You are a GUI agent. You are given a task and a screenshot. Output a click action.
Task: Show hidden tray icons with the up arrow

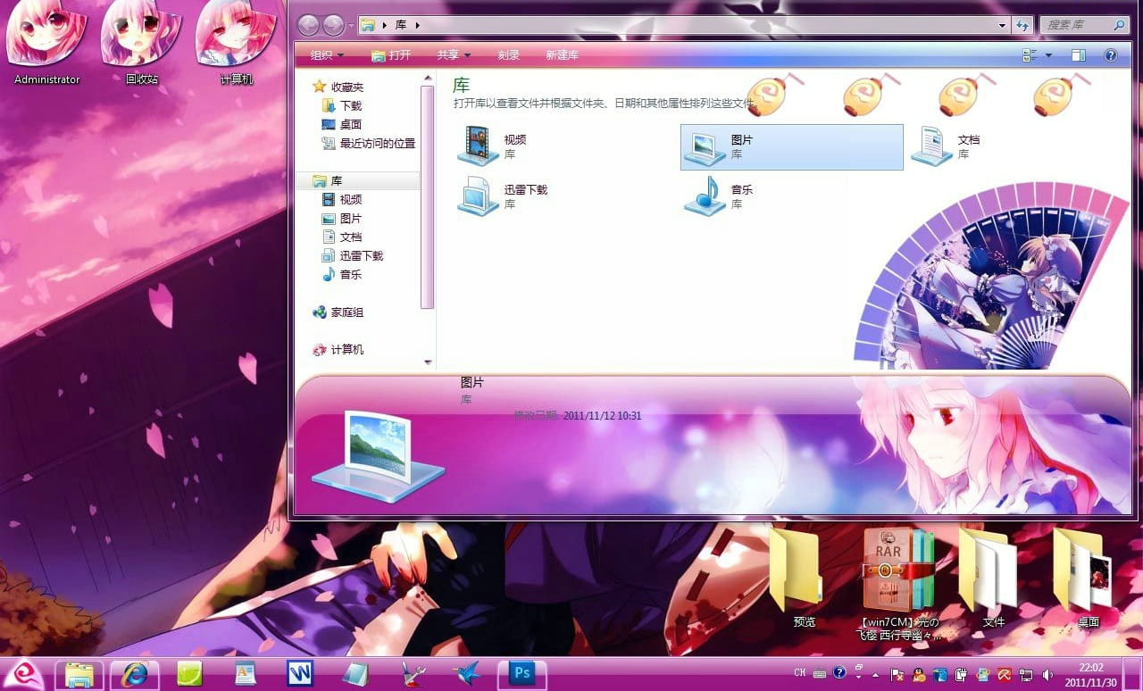pyautogui.click(x=874, y=674)
